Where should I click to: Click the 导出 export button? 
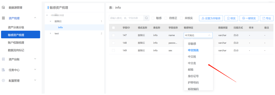pos(267,18)
